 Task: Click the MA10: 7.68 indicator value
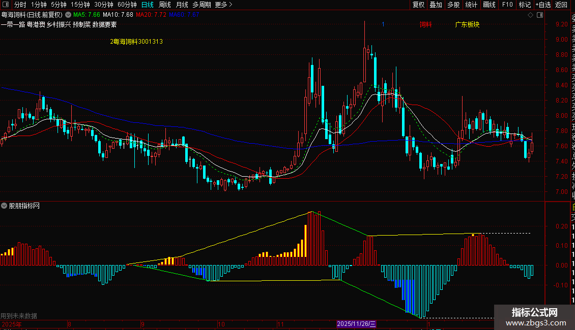click(118, 15)
